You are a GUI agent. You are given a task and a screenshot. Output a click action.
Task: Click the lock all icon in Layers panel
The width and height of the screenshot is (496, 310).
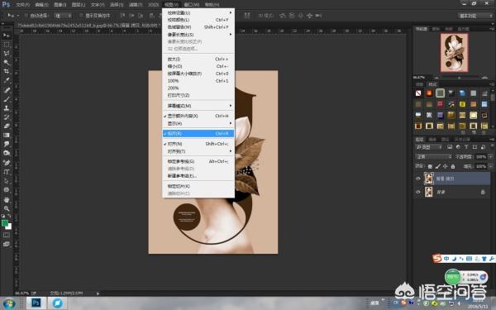[x=453, y=166]
